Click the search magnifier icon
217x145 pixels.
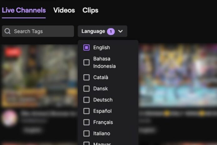click(7, 31)
